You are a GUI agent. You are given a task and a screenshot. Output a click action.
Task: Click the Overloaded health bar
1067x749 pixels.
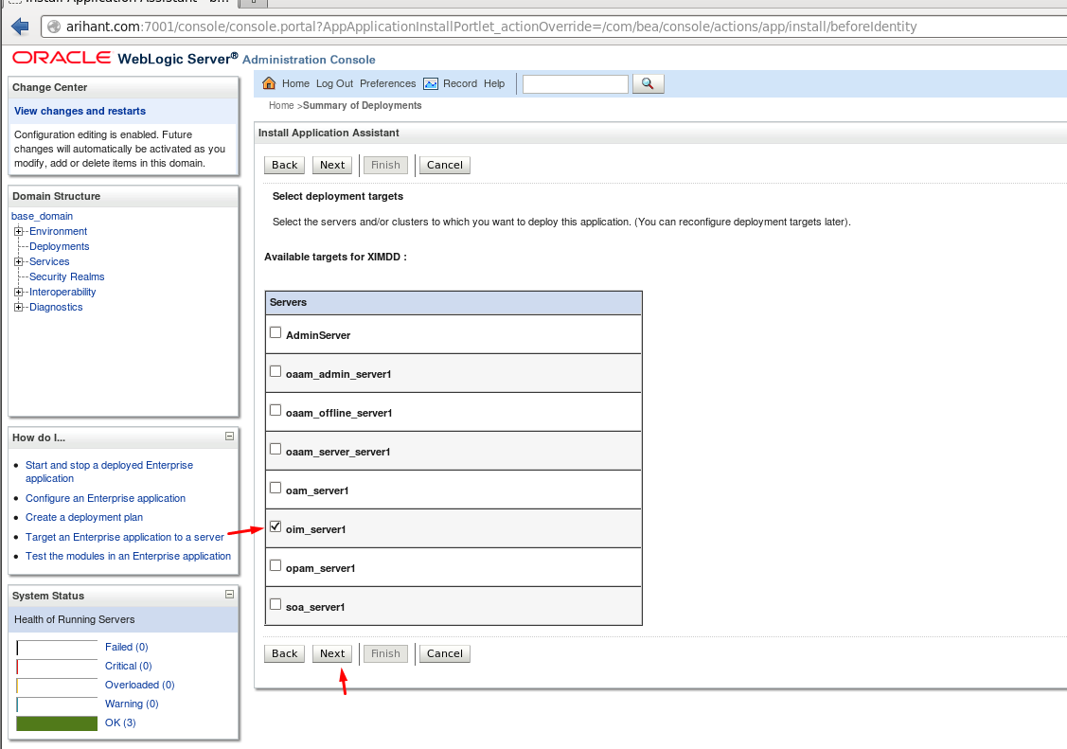[x=57, y=685]
